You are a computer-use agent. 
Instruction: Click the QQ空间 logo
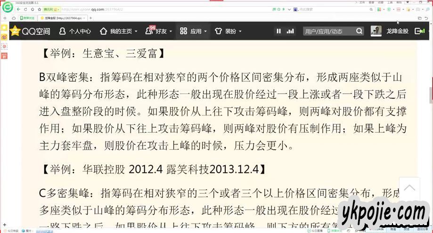click(x=30, y=31)
